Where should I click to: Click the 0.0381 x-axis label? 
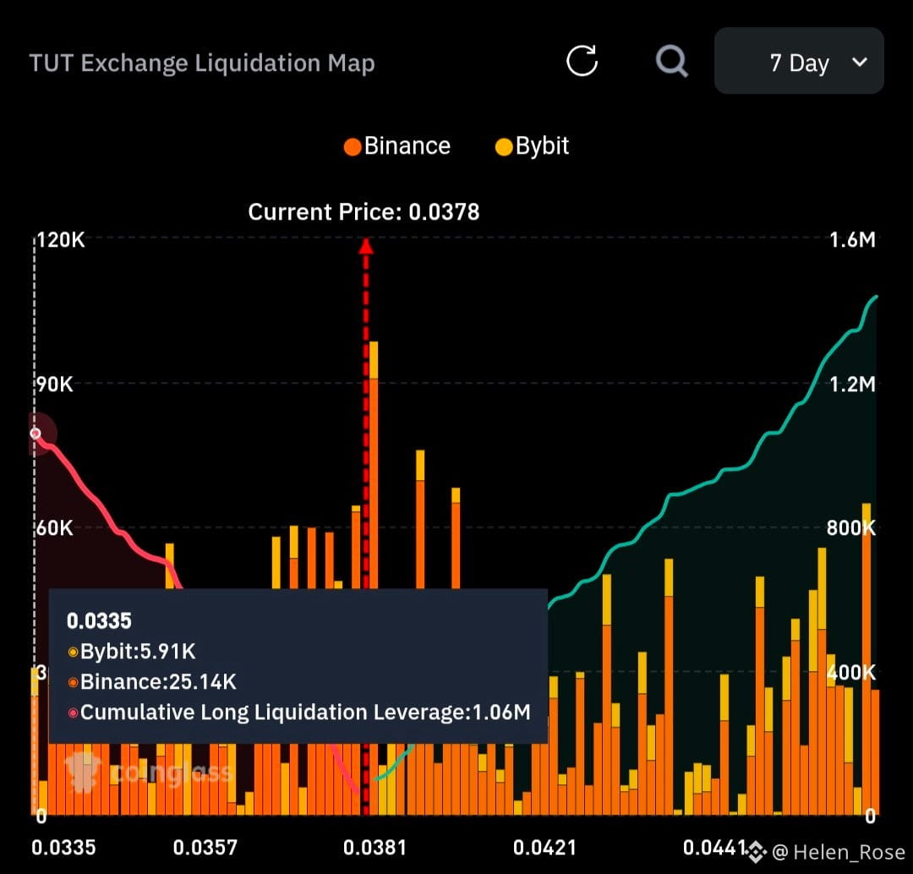pos(374,848)
